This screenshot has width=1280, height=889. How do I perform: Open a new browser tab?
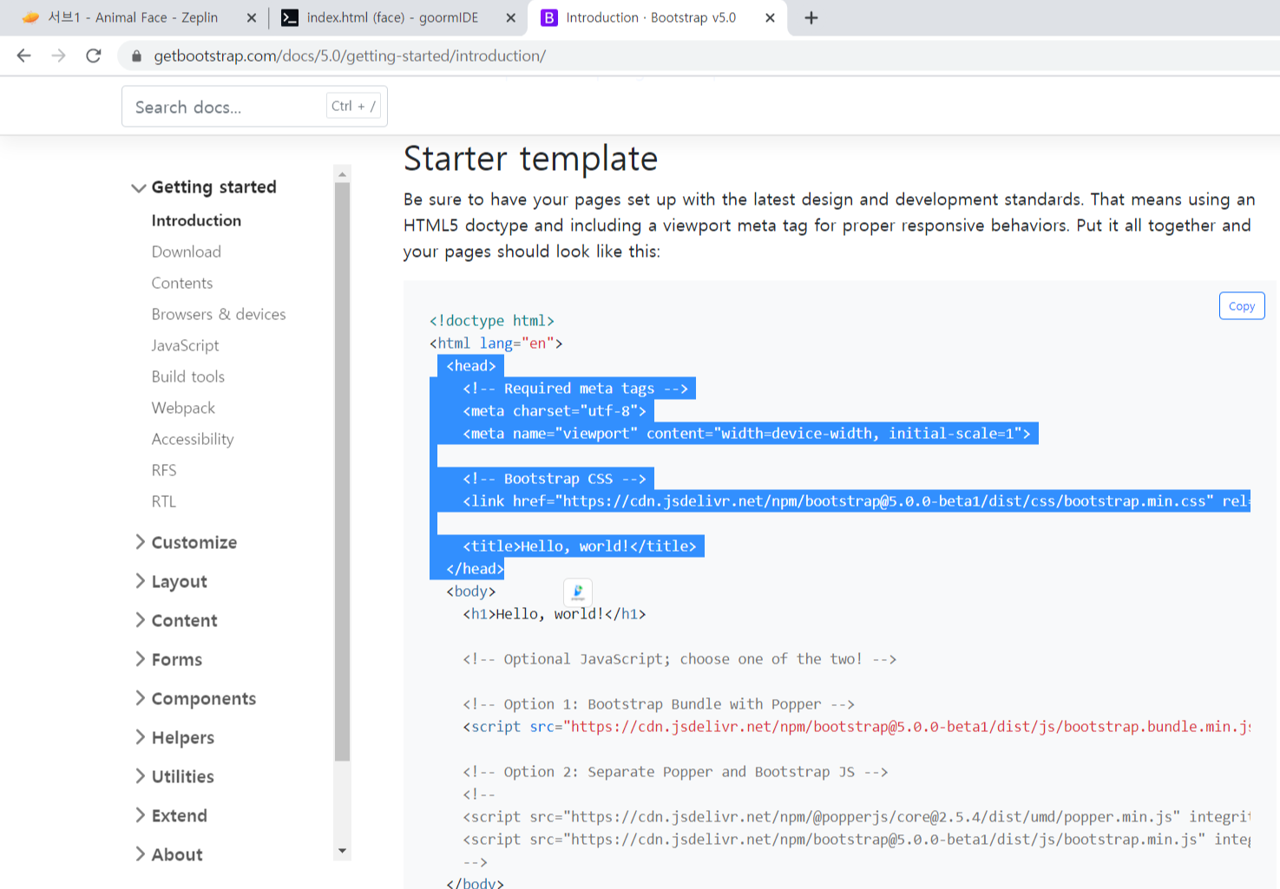click(x=811, y=17)
